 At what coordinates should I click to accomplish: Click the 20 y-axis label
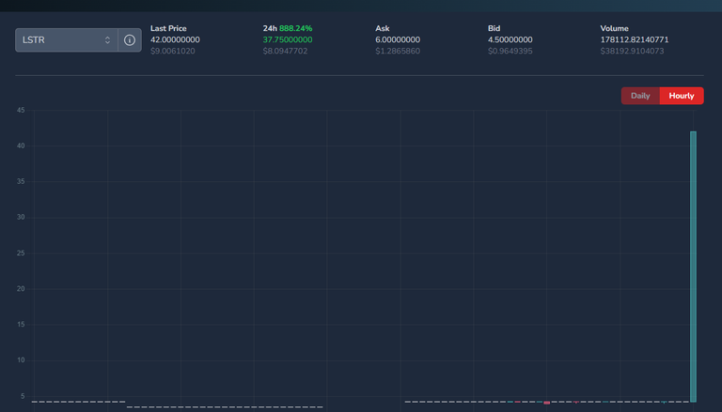21,289
